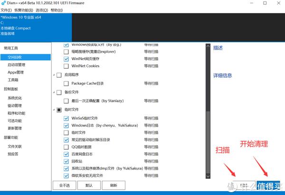This screenshot has width=285, height=195.
Task: Click the 刷新 button
Action: point(114,185)
